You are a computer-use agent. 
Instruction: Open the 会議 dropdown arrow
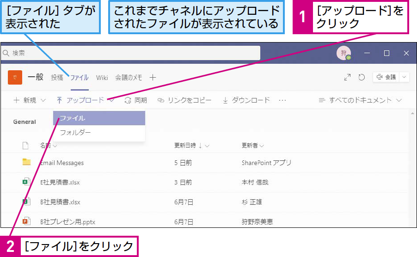click(x=404, y=77)
